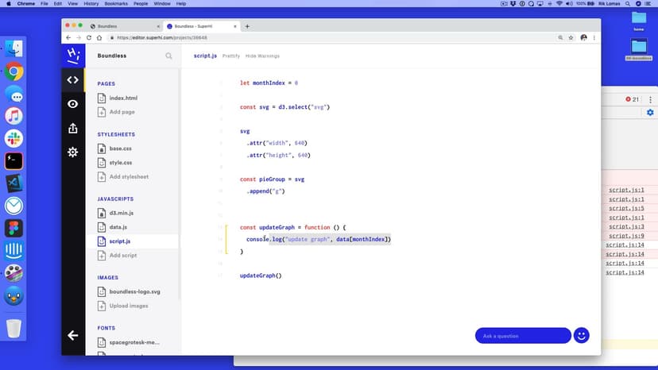Click Add page button
Image resolution: width=658 pixels, height=370 pixels.
click(x=122, y=112)
